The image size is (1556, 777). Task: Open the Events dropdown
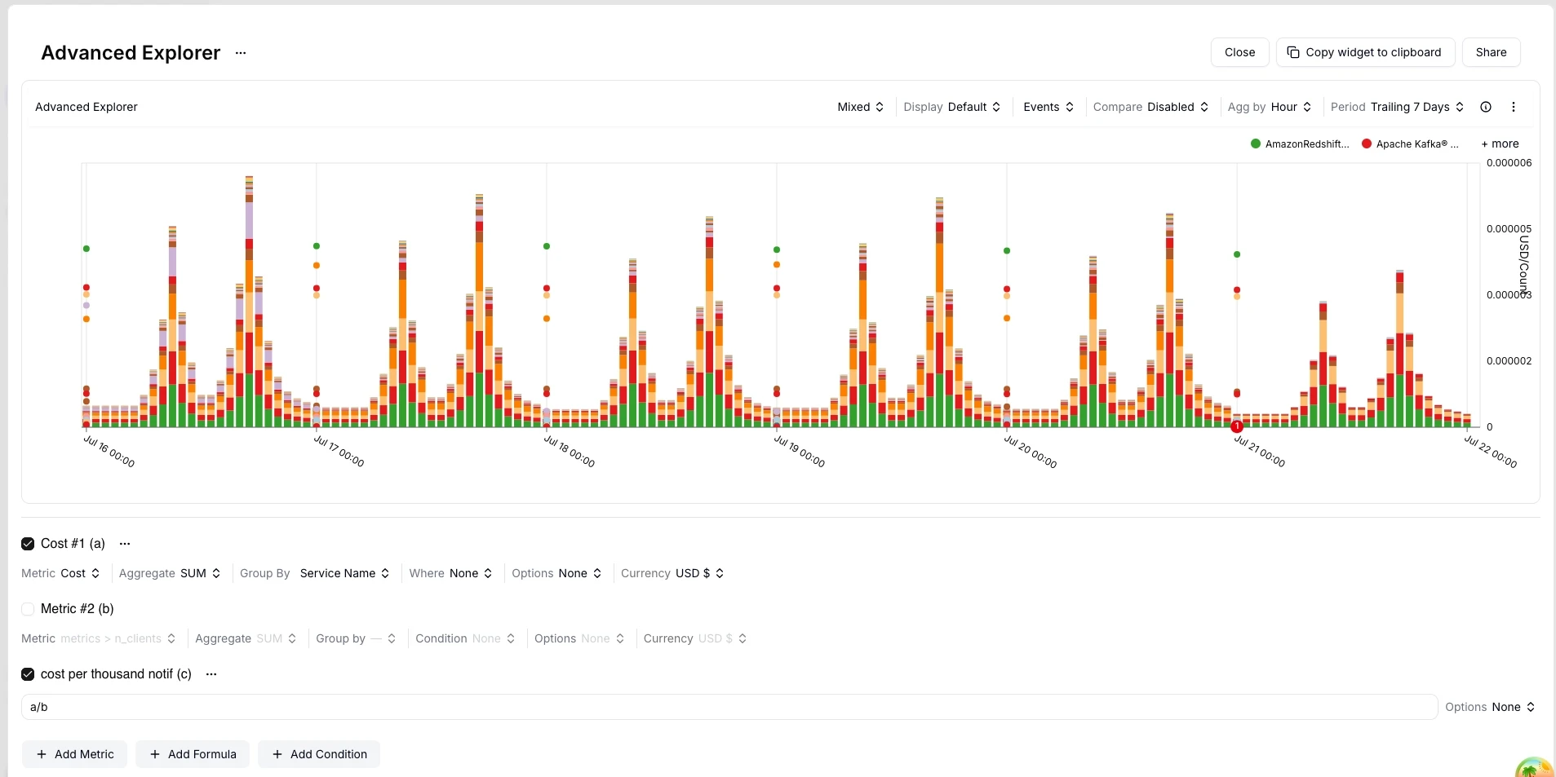point(1048,107)
